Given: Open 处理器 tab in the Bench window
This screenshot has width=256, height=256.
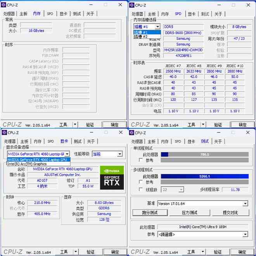Looking at the screenshot, I should [x=137, y=142].
